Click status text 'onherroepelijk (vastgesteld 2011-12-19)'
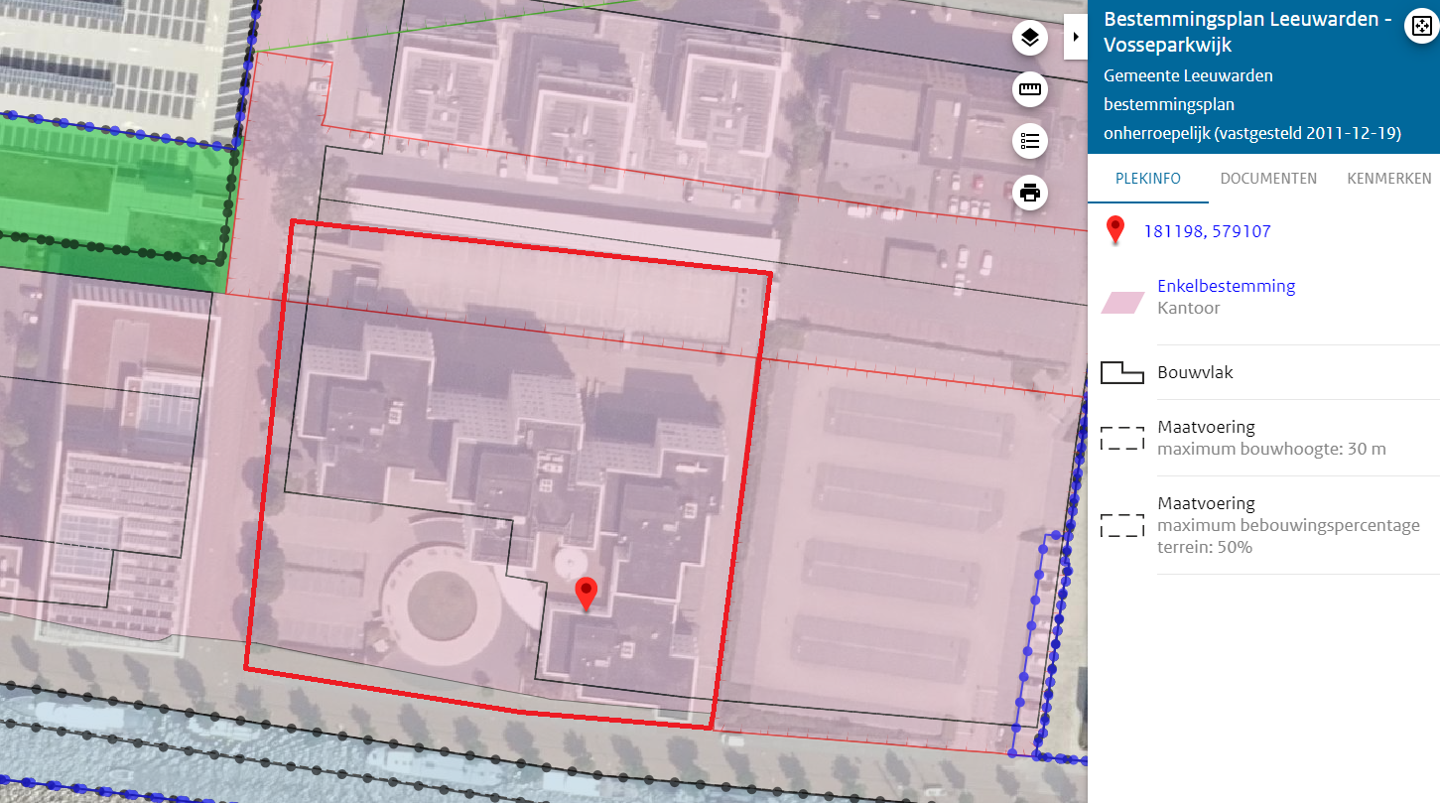The height and width of the screenshot is (803, 1440). point(1252,133)
